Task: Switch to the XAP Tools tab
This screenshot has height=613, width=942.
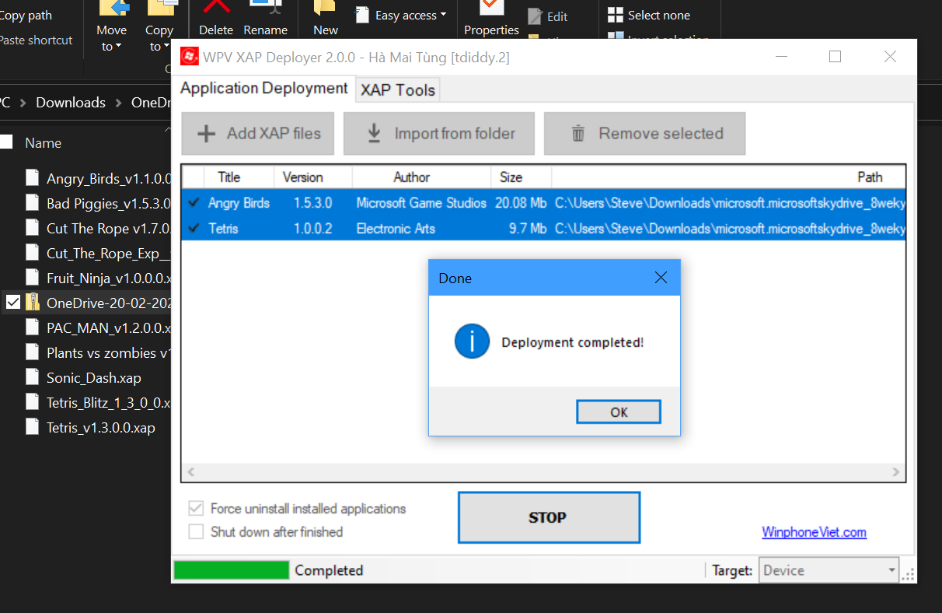Action: coord(398,90)
